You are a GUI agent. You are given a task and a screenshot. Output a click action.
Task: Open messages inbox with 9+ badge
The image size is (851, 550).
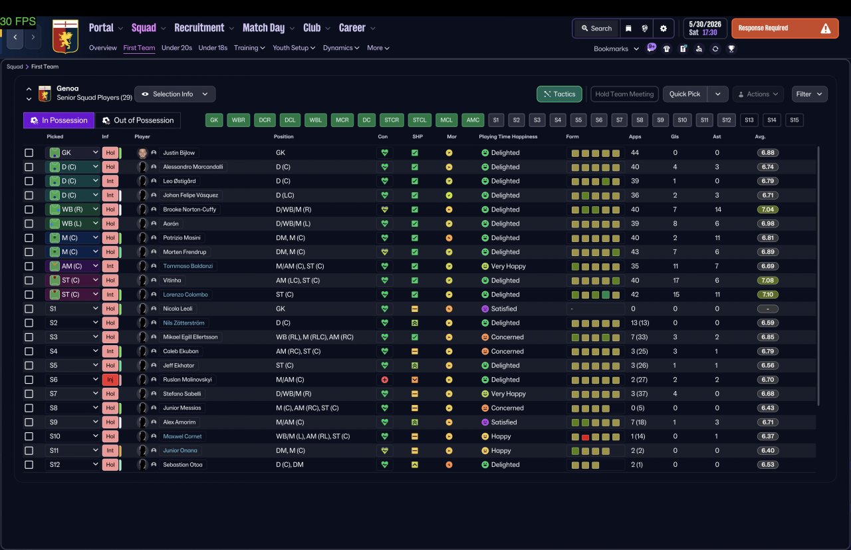pyautogui.click(x=651, y=48)
